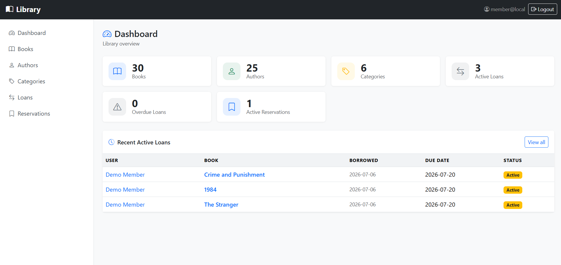Click the Library overview subtitle
The width and height of the screenshot is (561, 265).
pos(121,44)
